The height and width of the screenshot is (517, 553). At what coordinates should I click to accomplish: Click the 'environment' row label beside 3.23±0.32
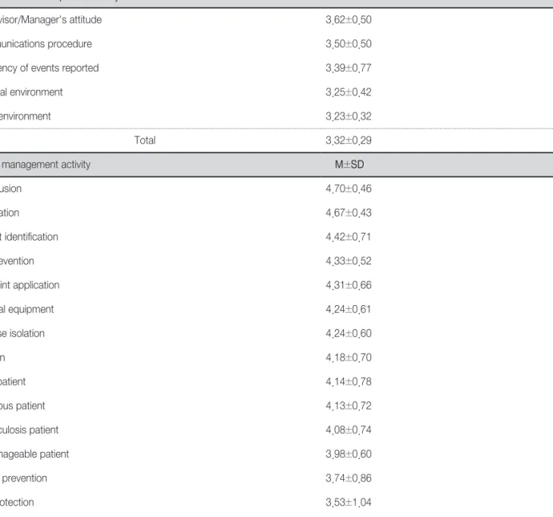[26, 117]
